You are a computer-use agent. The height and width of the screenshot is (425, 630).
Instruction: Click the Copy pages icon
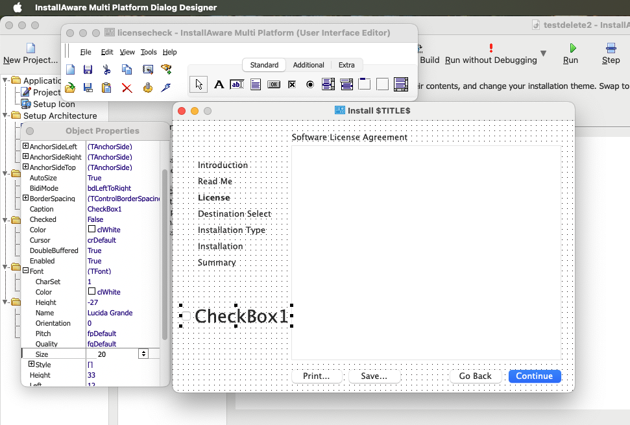coord(127,69)
